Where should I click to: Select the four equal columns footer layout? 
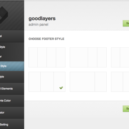coord(47,57)
